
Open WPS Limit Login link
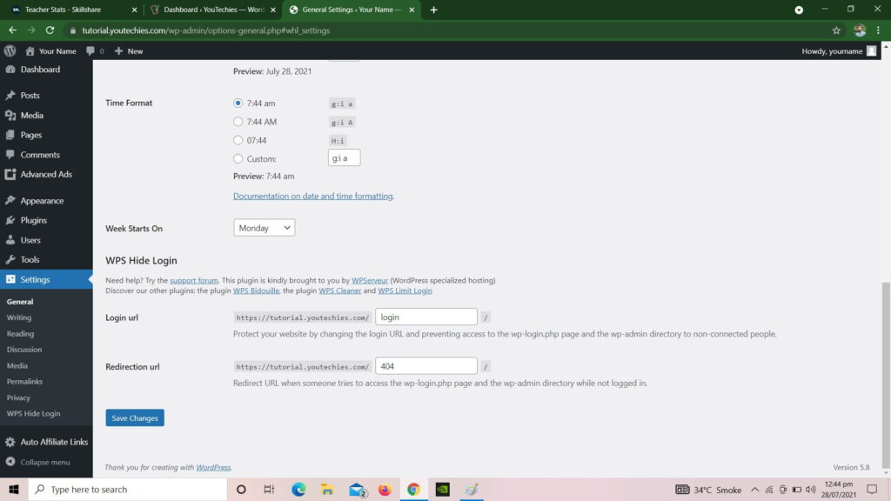[405, 291]
